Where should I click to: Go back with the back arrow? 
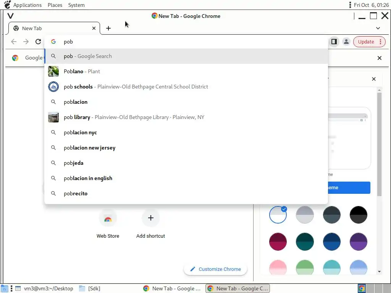(14, 42)
